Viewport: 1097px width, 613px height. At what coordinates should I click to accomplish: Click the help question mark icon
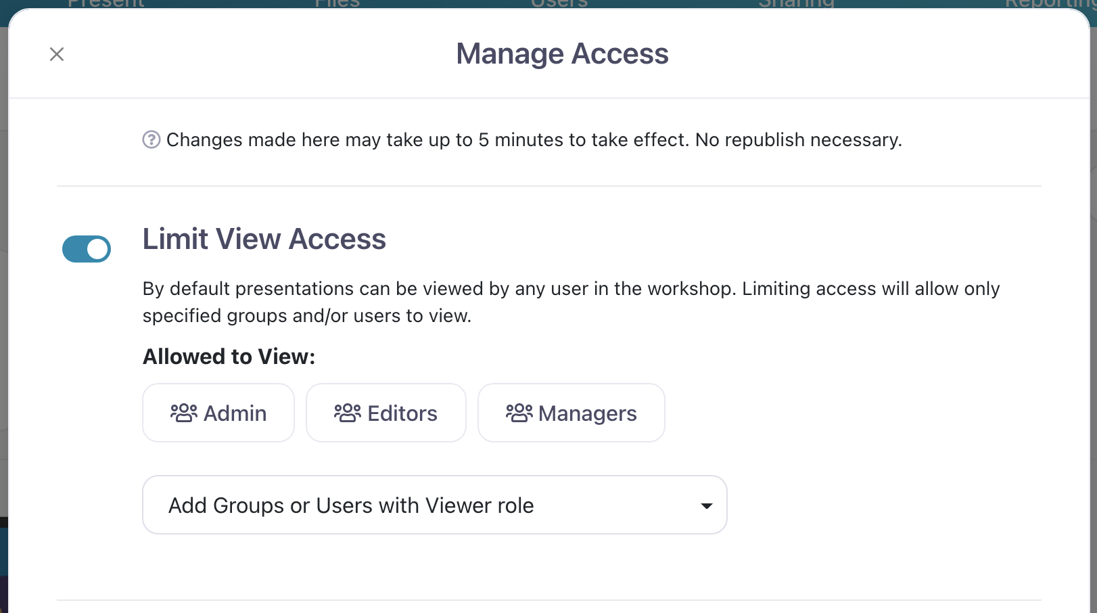pos(151,140)
